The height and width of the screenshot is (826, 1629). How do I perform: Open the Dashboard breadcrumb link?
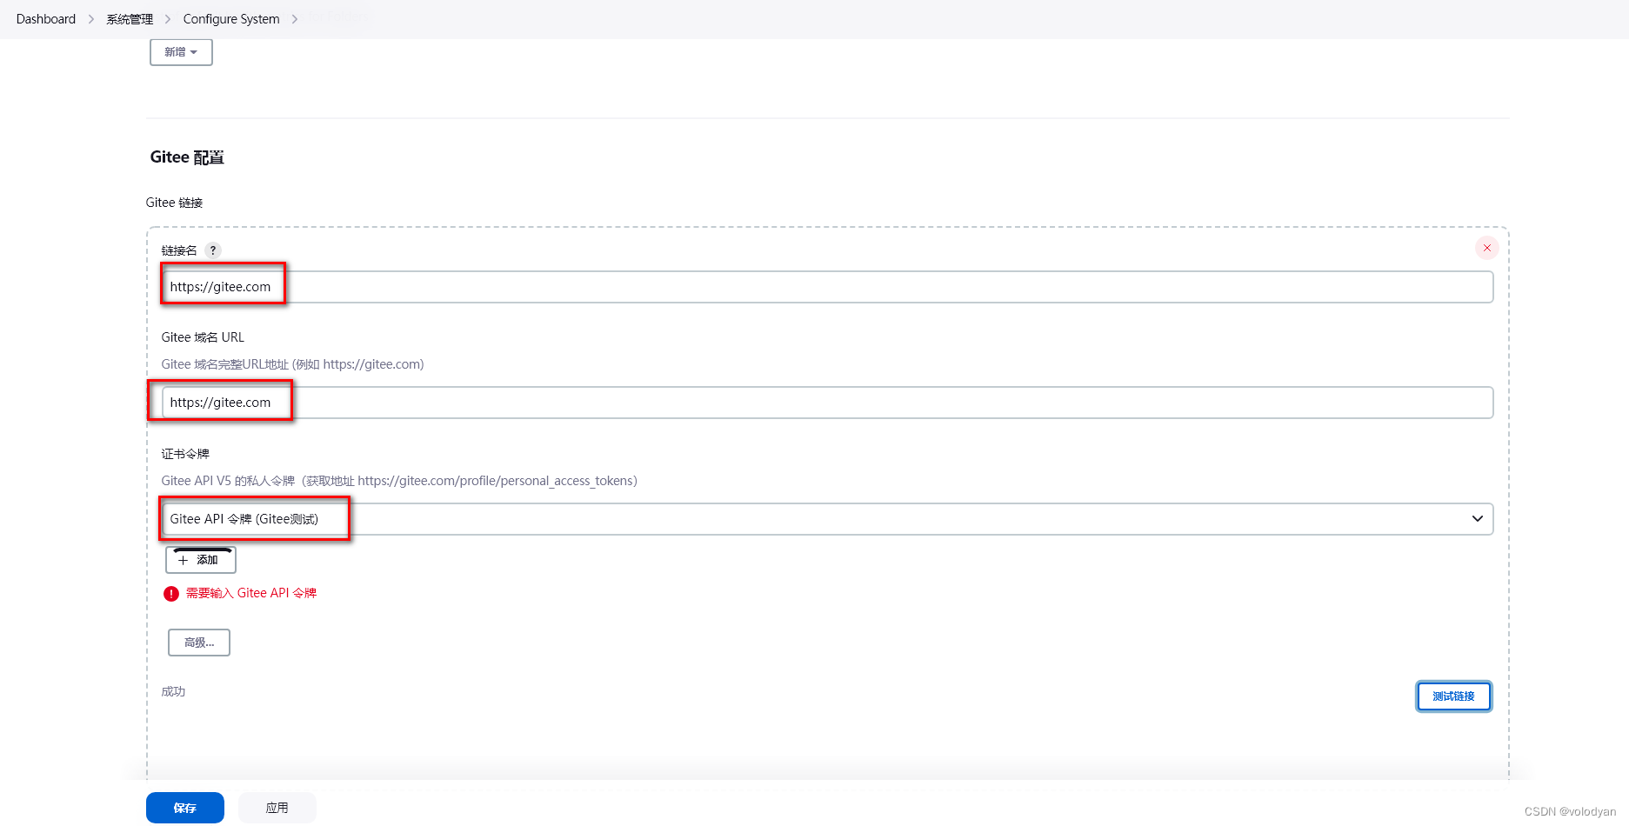[x=46, y=19]
